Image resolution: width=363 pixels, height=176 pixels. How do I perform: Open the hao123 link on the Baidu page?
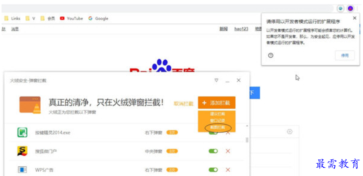241,29
